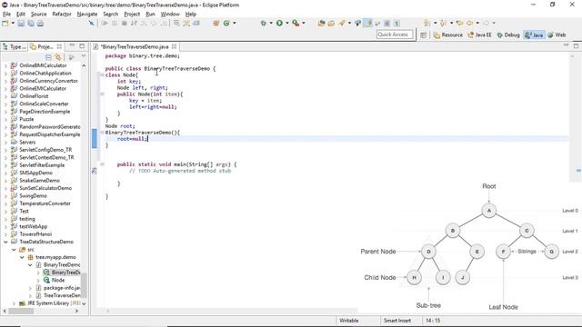This screenshot has height=327, width=582.
Task: Open the File menu
Action: 6,15
